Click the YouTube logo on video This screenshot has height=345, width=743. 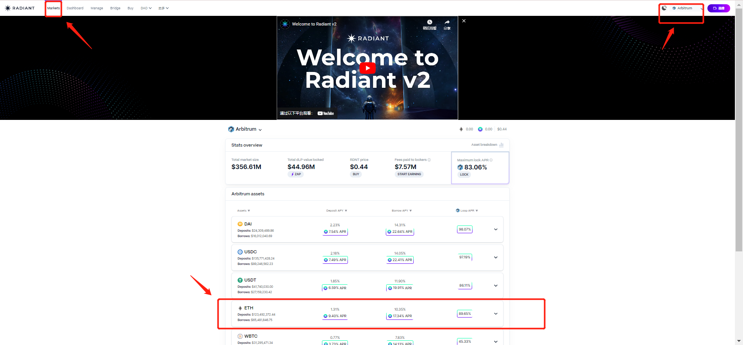(x=326, y=113)
